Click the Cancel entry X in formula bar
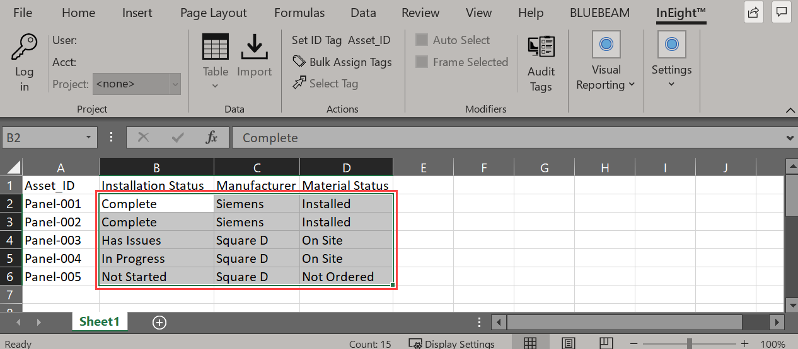Screen dimensions: 798x349 tap(144, 138)
